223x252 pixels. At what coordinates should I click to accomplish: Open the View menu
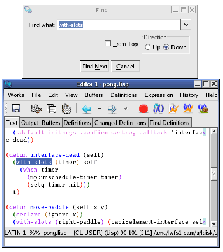pos(71,95)
